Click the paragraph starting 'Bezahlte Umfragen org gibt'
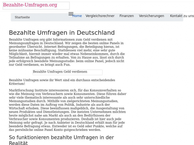Image resolution: width=194 pixels, height=145 pixels. click(67, 52)
